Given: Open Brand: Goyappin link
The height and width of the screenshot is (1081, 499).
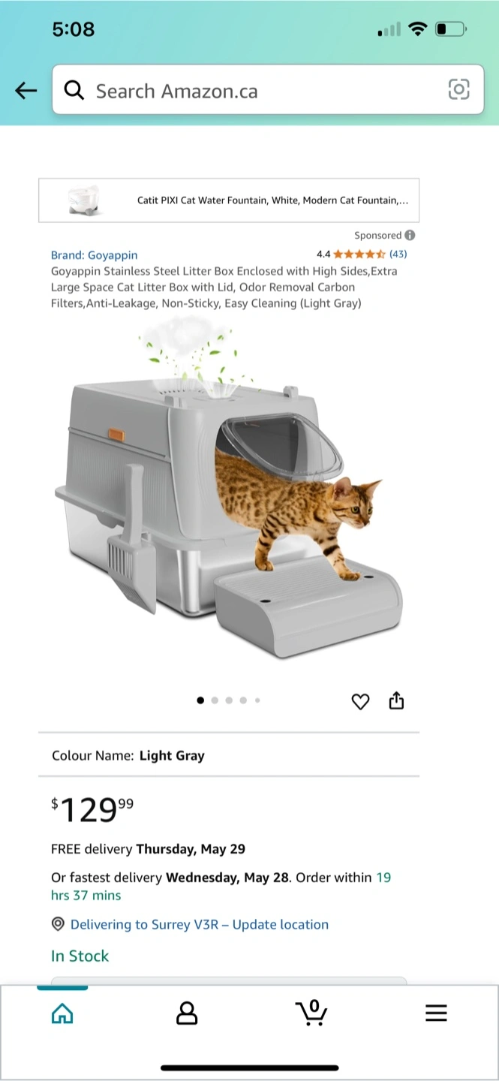Looking at the screenshot, I should coord(95,255).
